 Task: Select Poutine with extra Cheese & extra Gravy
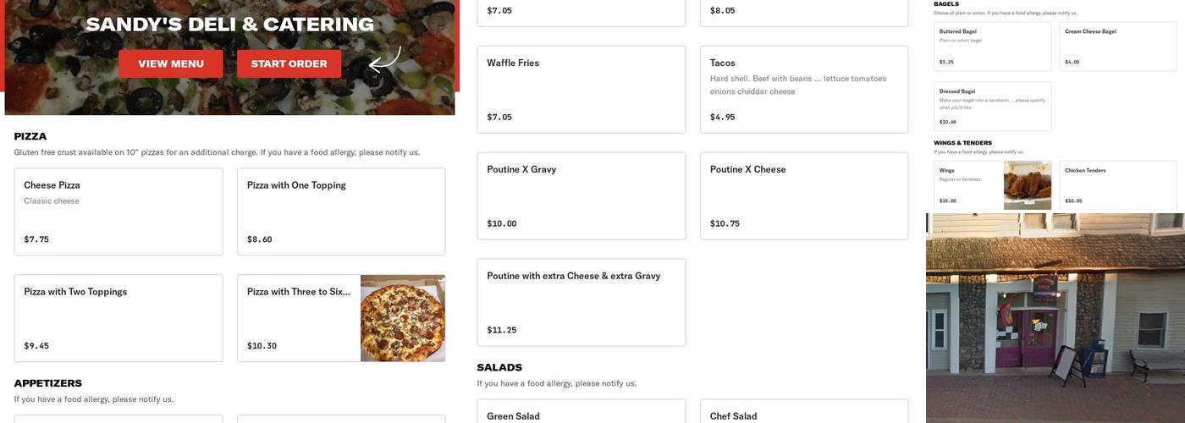click(x=581, y=302)
